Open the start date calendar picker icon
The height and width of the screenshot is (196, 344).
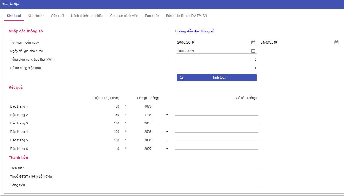coord(253,42)
